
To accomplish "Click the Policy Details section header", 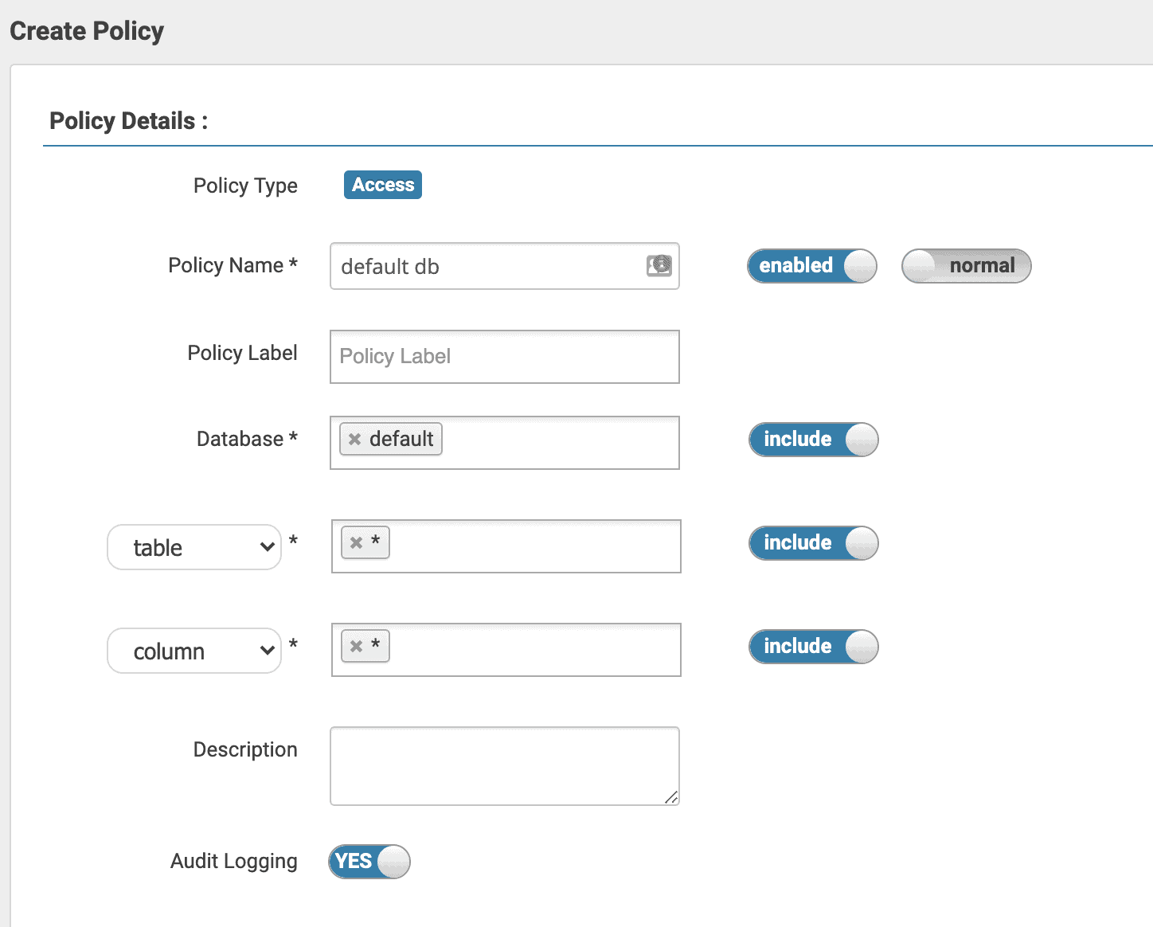I will (x=128, y=120).
